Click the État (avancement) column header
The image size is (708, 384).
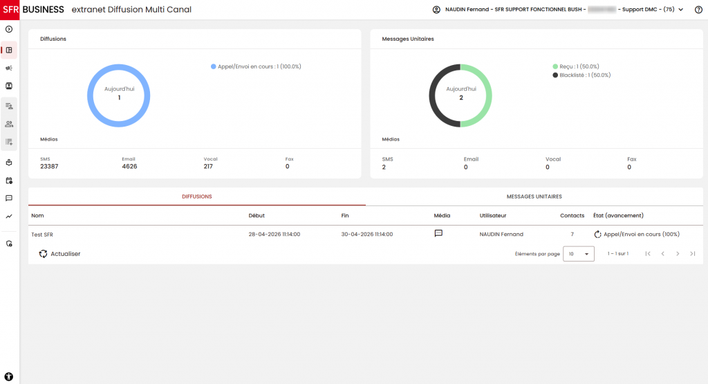pyautogui.click(x=619, y=215)
